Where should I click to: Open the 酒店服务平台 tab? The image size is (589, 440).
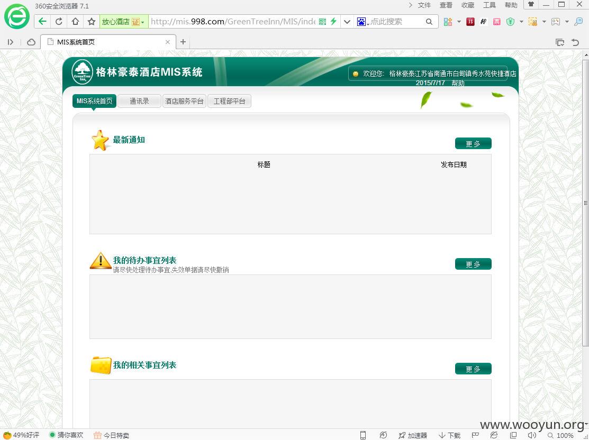(x=185, y=101)
